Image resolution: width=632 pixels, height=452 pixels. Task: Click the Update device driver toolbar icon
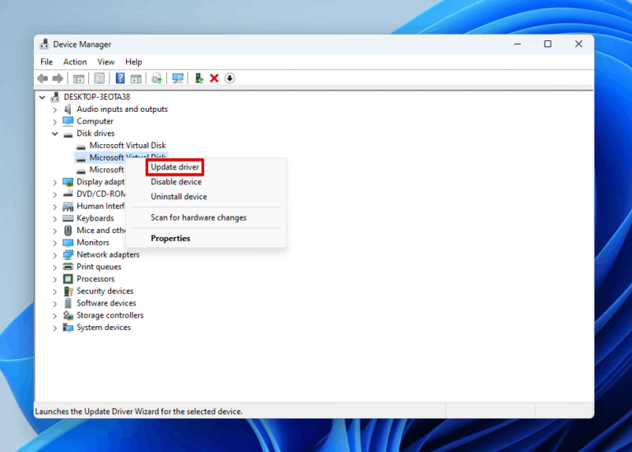[199, 78]
